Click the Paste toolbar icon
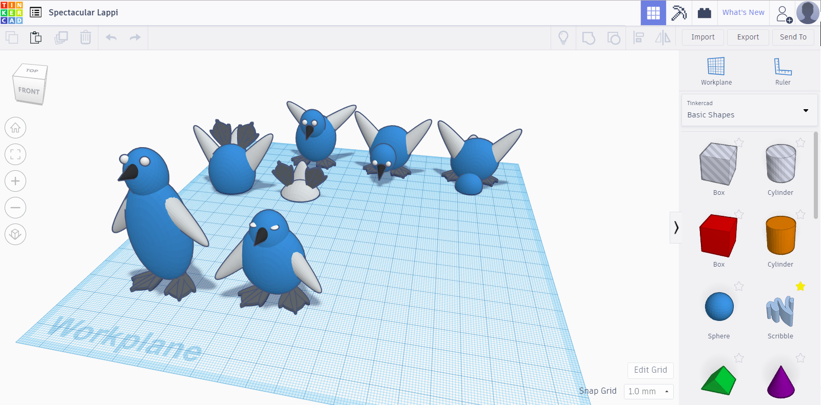Viewport: 821px width, 405px height. 35,37
